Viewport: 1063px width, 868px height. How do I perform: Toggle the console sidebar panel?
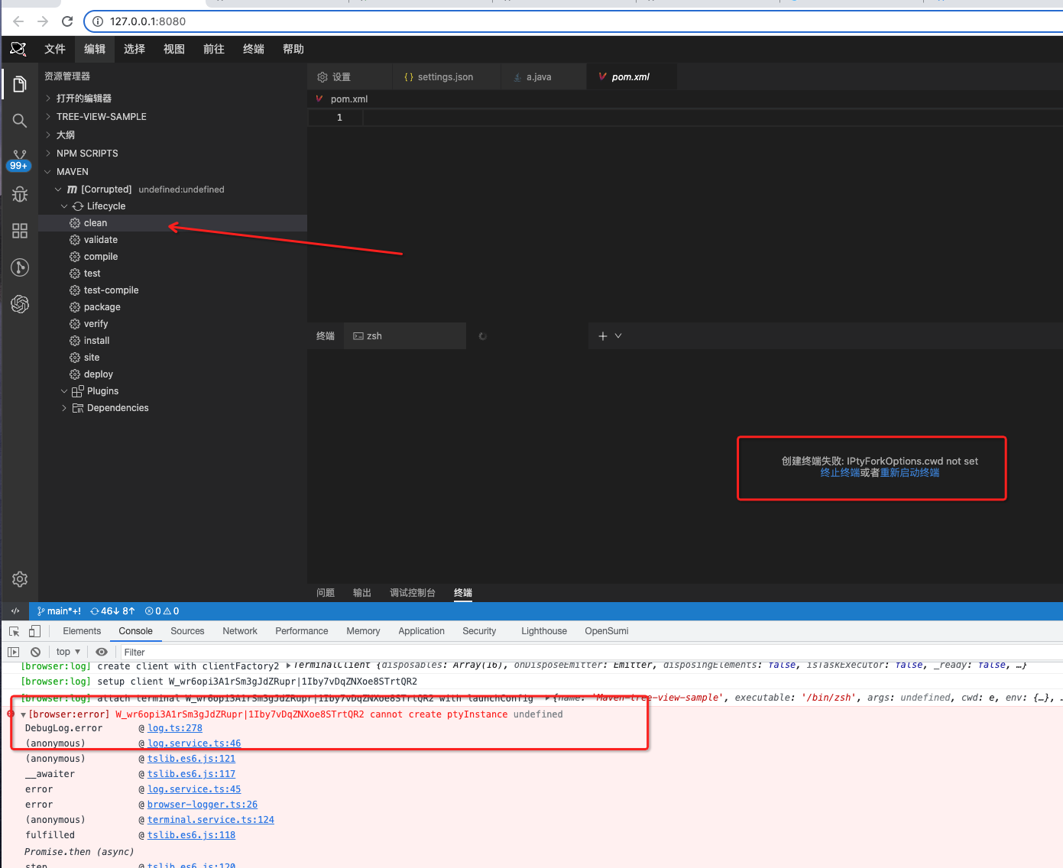tap(13, 651)
